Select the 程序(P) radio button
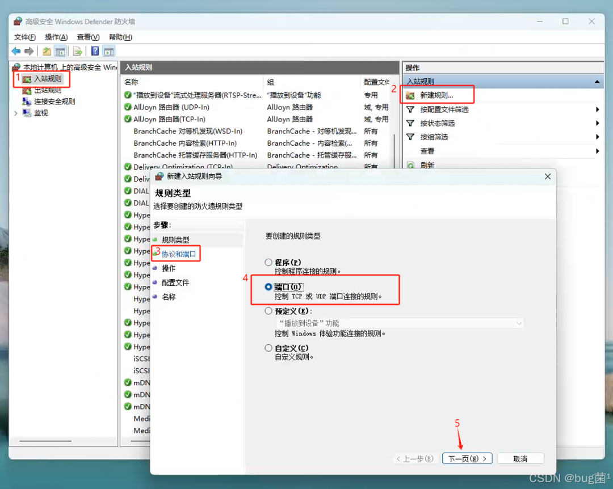613x489 pixels. tap(268, 262)
